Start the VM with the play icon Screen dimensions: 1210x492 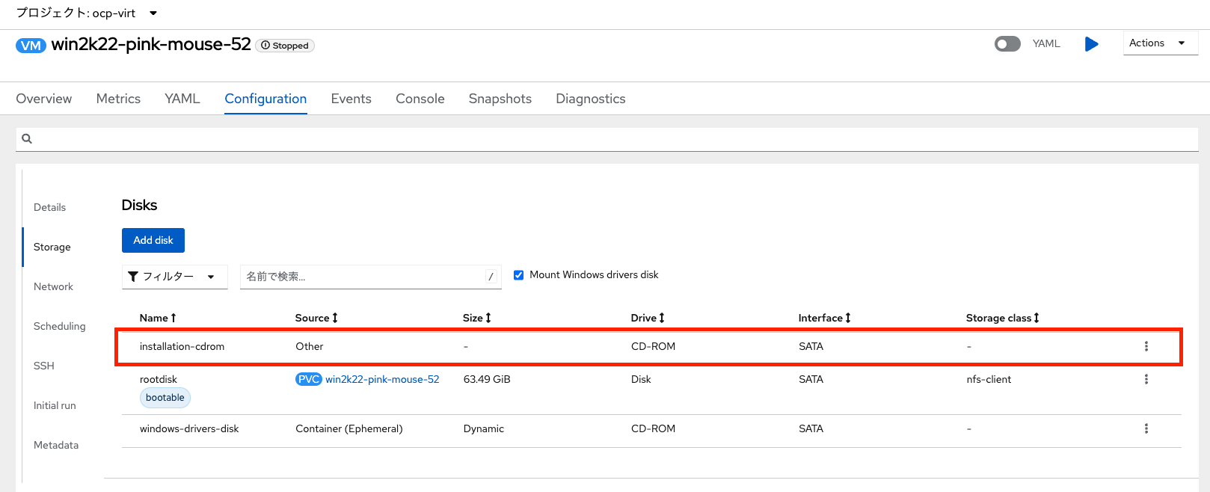[x=1091, y=44]
